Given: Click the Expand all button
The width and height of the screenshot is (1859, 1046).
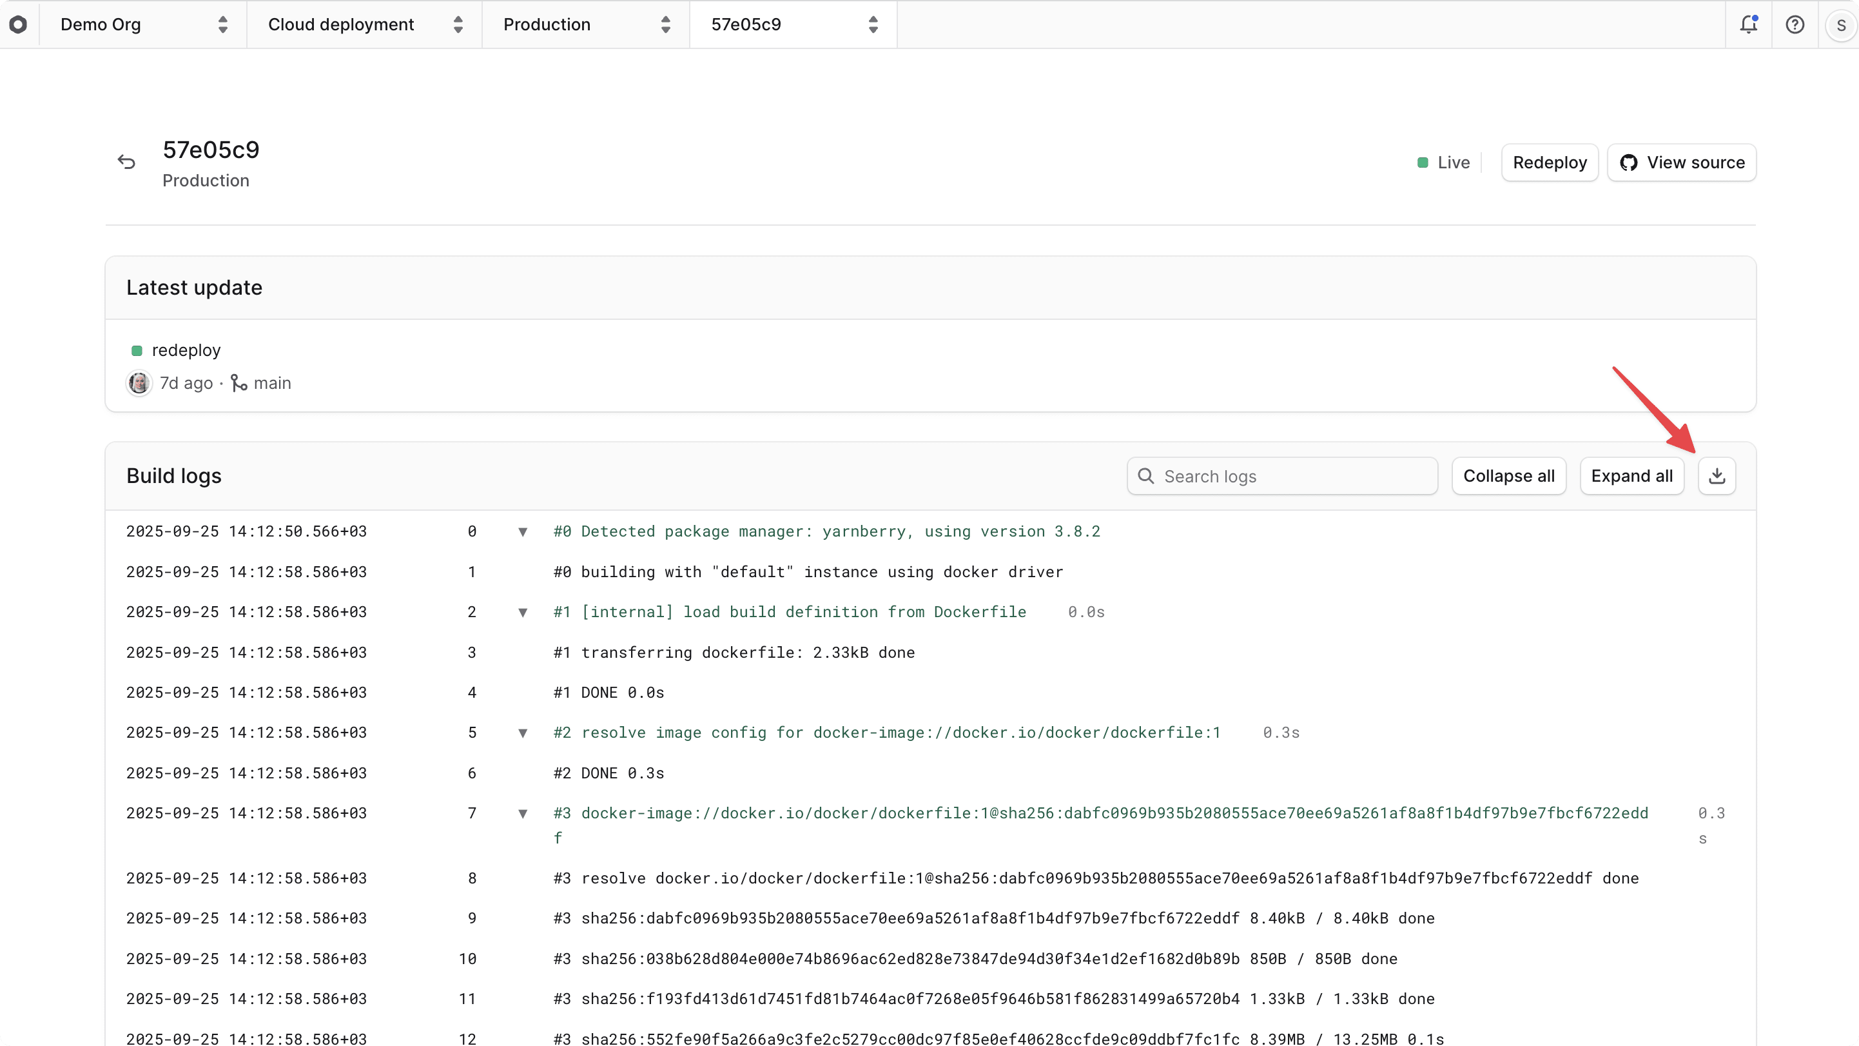Looking at the screenshot, I should click(x=1632, y=476).
